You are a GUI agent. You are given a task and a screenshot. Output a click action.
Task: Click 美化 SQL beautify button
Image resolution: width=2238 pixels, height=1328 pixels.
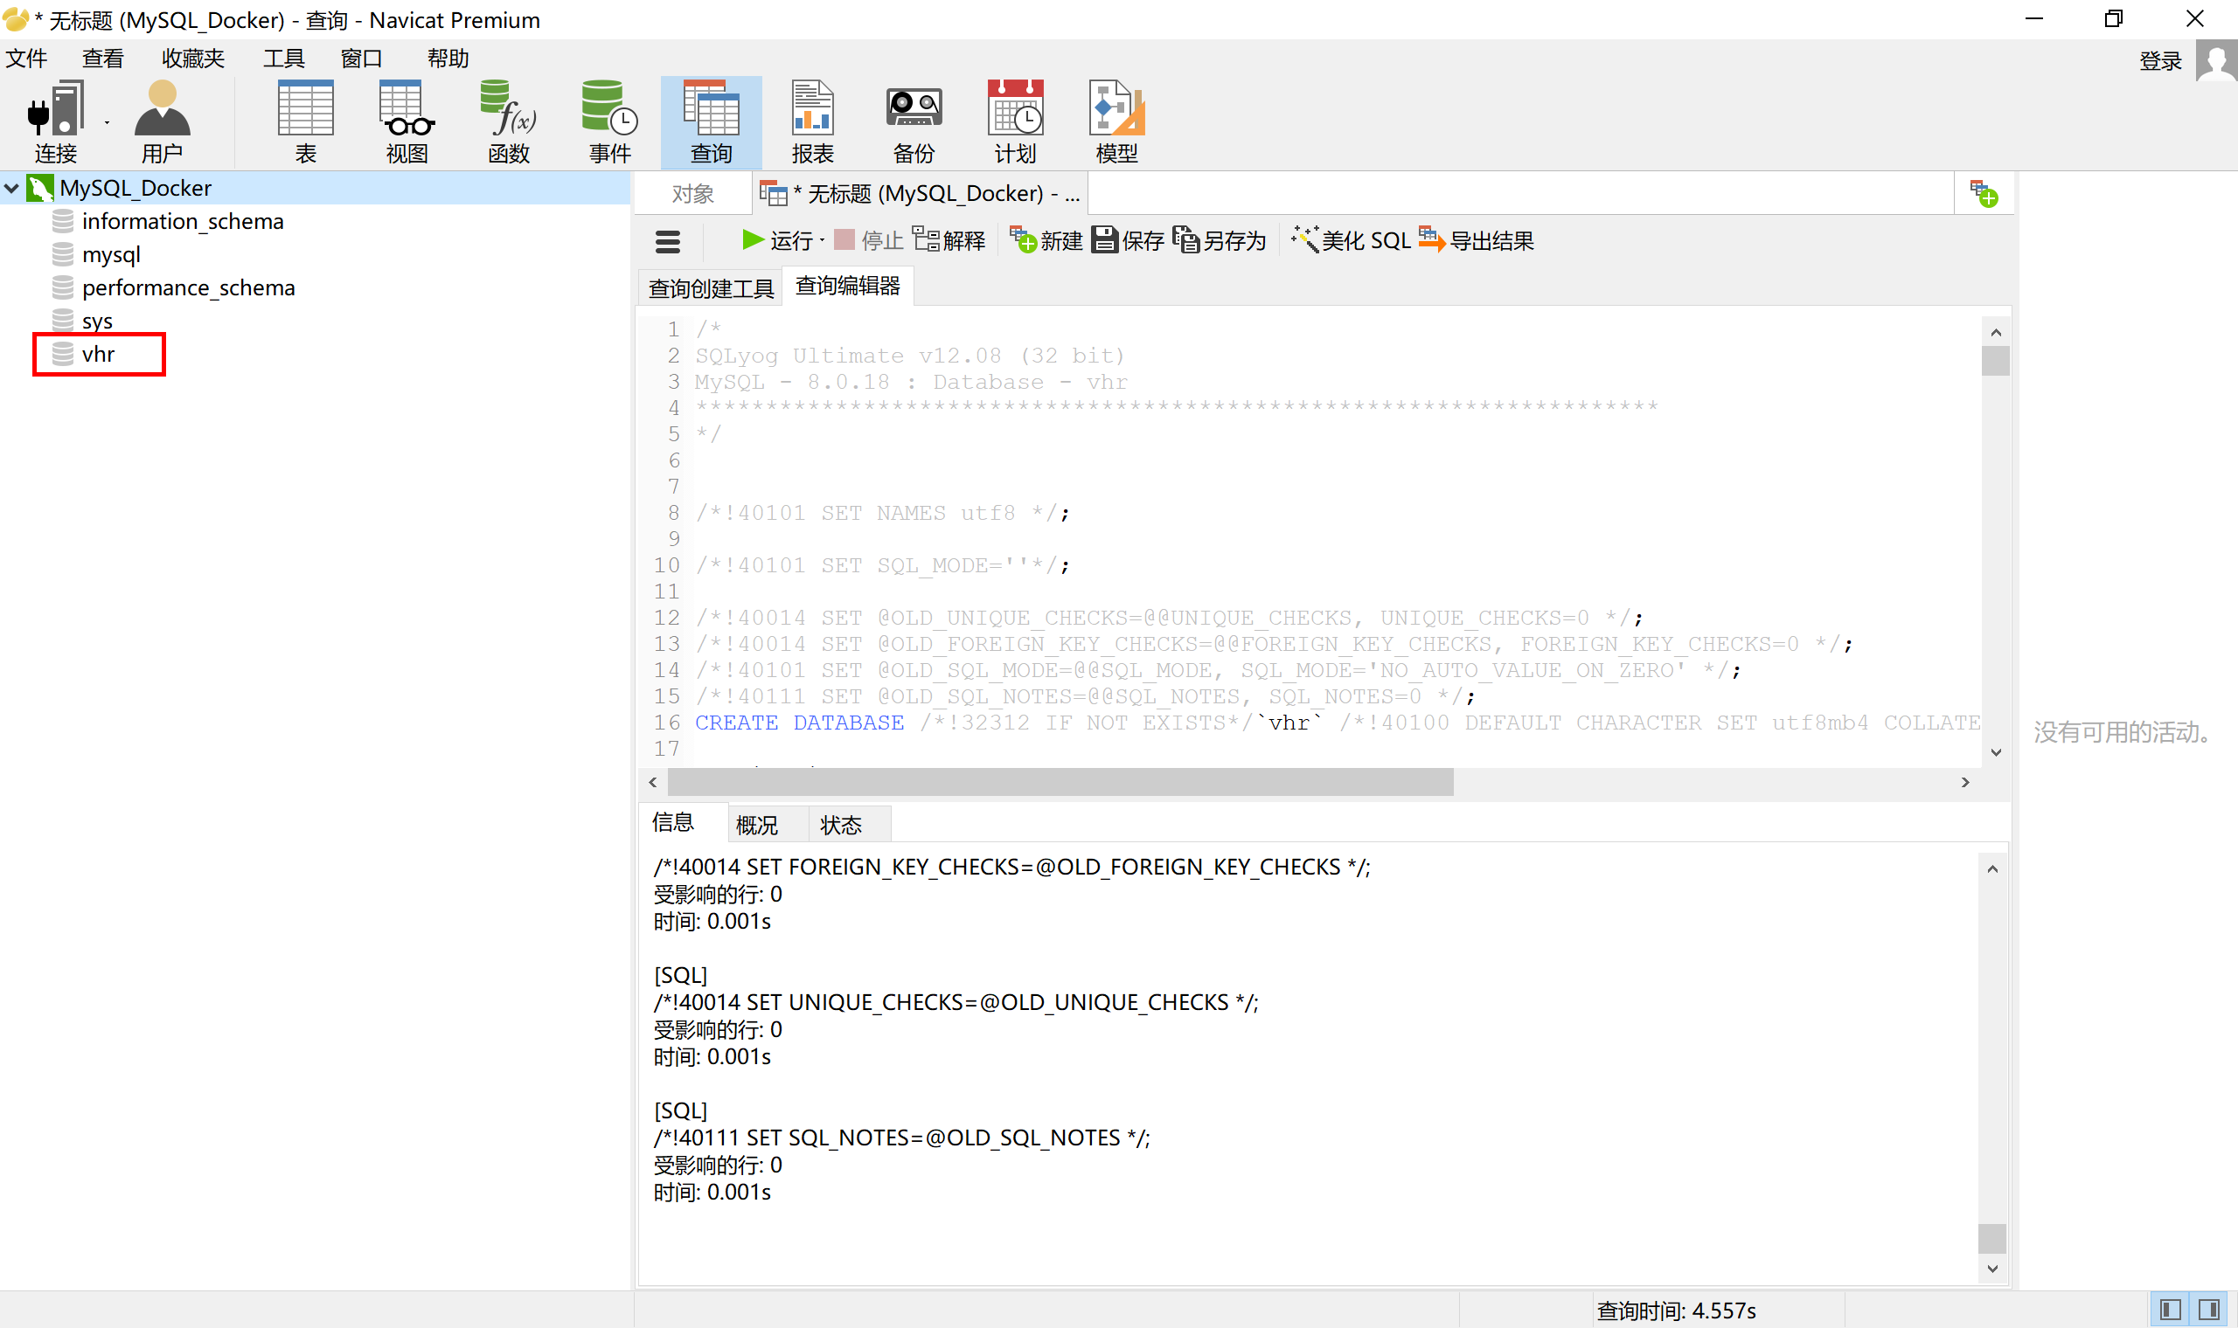(1351, 241)
